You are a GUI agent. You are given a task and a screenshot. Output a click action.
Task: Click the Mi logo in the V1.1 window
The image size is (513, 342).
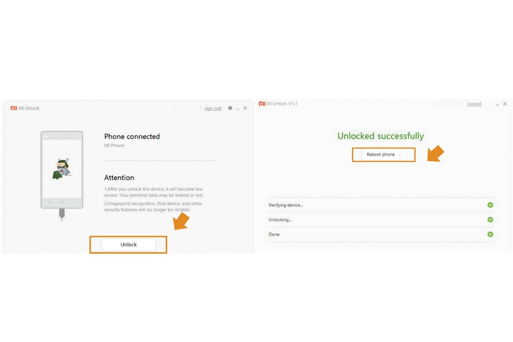pyautogui.click(x=262, y=104)
